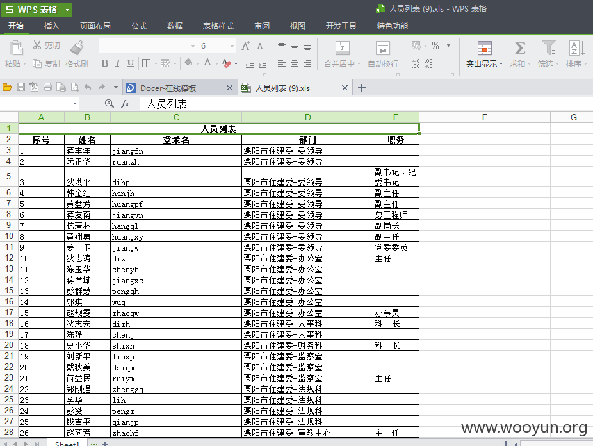This screenshot has height=446, width=593.
Task: Switch to the 插入 ribbon tab
Action: click(x=51, y=26)
